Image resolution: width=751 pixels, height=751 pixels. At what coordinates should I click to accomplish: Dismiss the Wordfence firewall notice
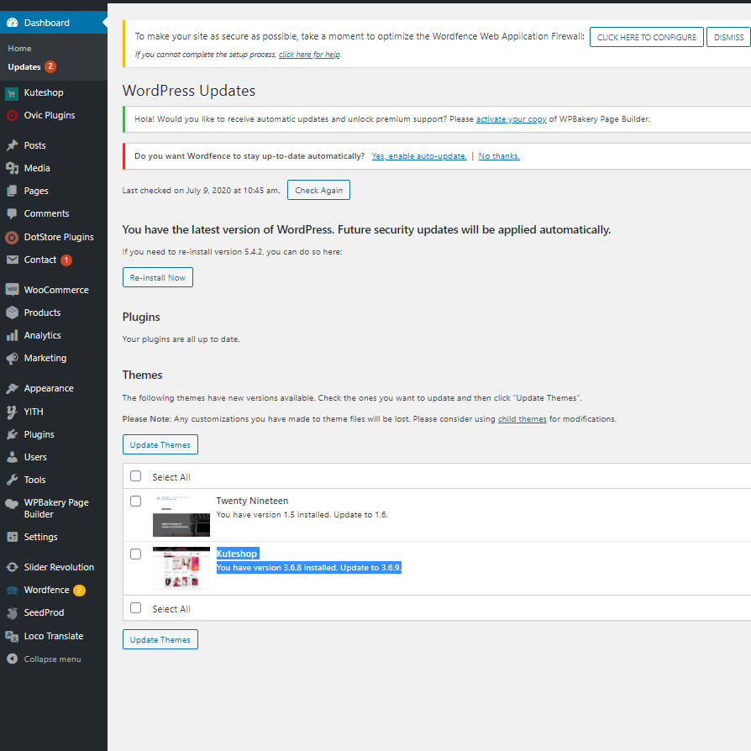729,37
